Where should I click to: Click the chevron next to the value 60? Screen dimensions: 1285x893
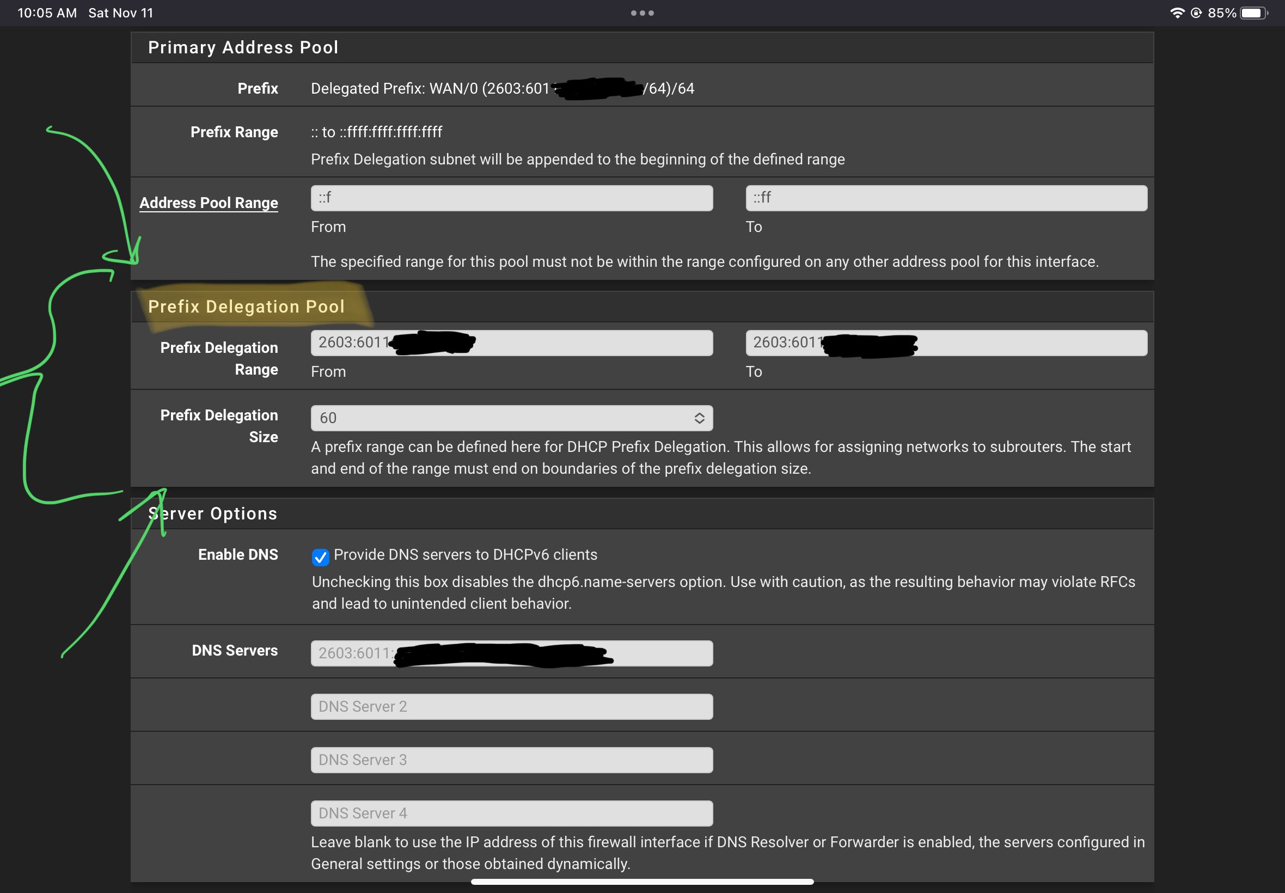(x=699, y=418)
